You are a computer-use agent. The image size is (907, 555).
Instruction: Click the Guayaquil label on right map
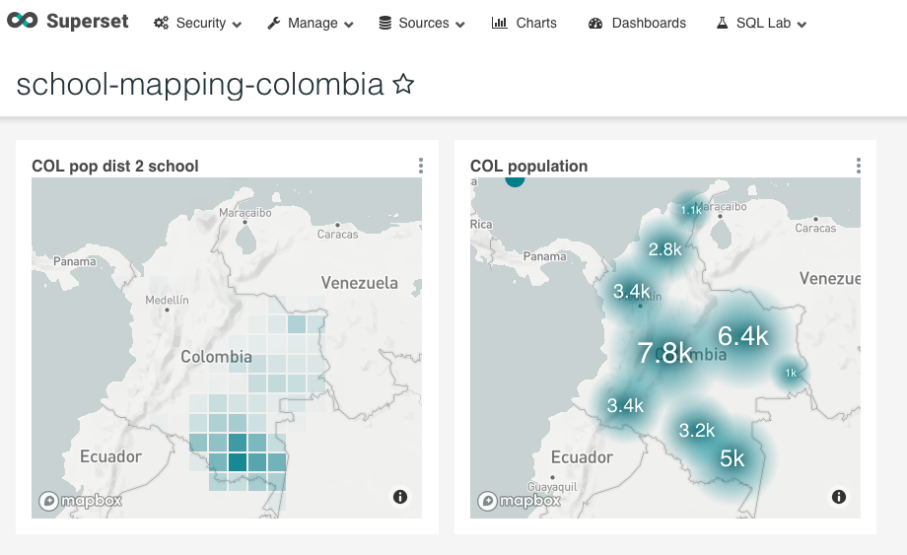[x=552, y=487]
